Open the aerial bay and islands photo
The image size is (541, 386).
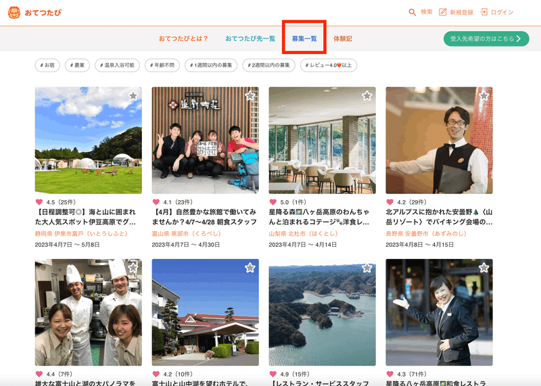point(323,312)
